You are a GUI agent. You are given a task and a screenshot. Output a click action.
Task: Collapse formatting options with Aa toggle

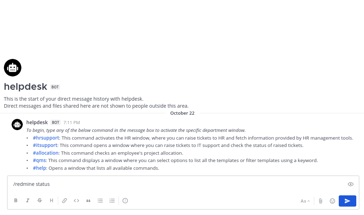point(305,201)
